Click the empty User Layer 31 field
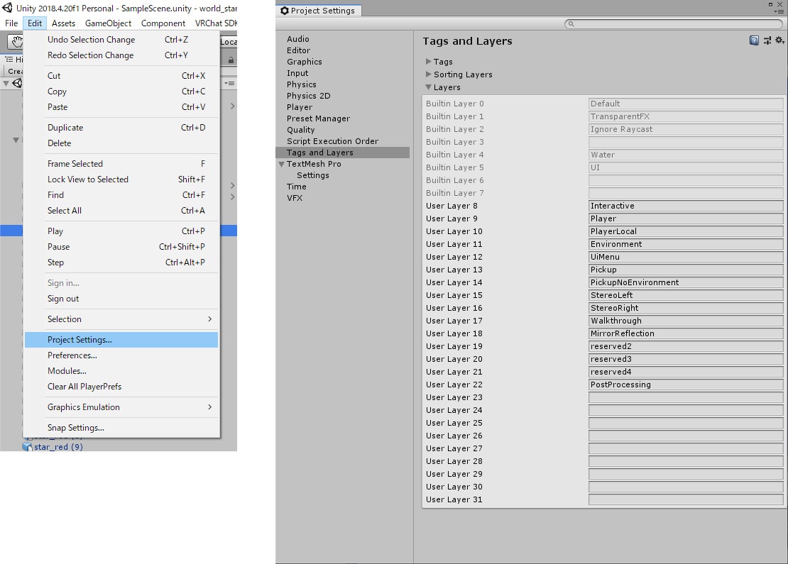The height and width of the screenshot is (564, 788). point(686,499)
